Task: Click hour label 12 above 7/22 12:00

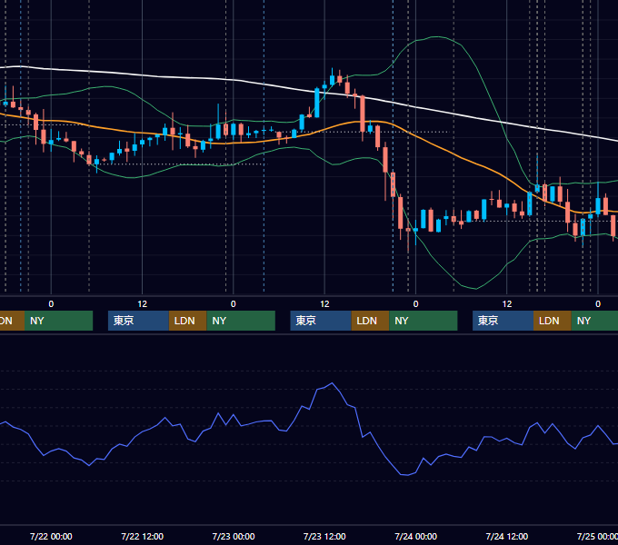Action: (x=143, y=304)
